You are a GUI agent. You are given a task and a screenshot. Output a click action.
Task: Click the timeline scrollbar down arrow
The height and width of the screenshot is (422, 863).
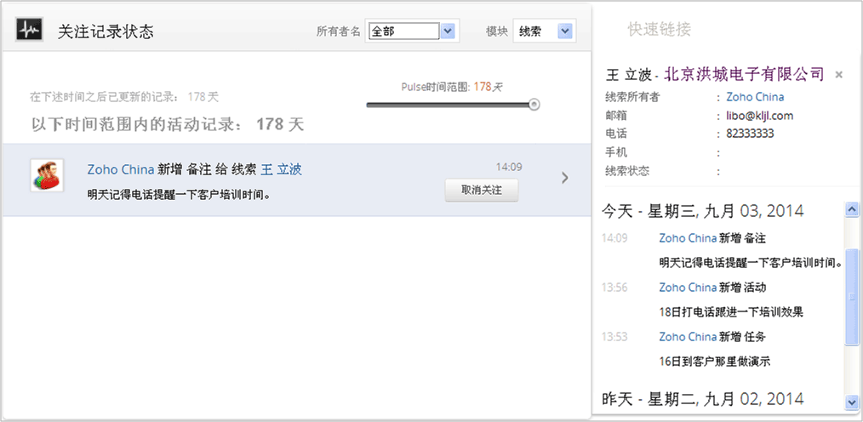point(851,402)
